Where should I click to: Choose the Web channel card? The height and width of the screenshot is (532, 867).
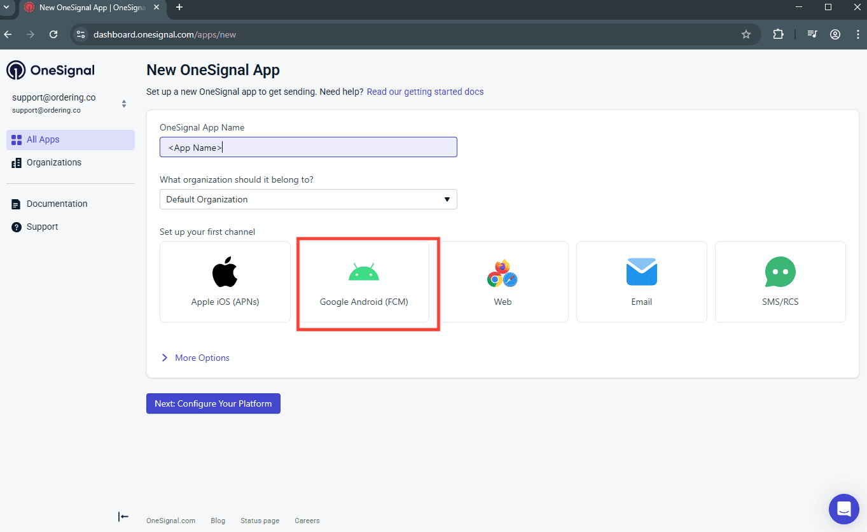tap(503, 282)
